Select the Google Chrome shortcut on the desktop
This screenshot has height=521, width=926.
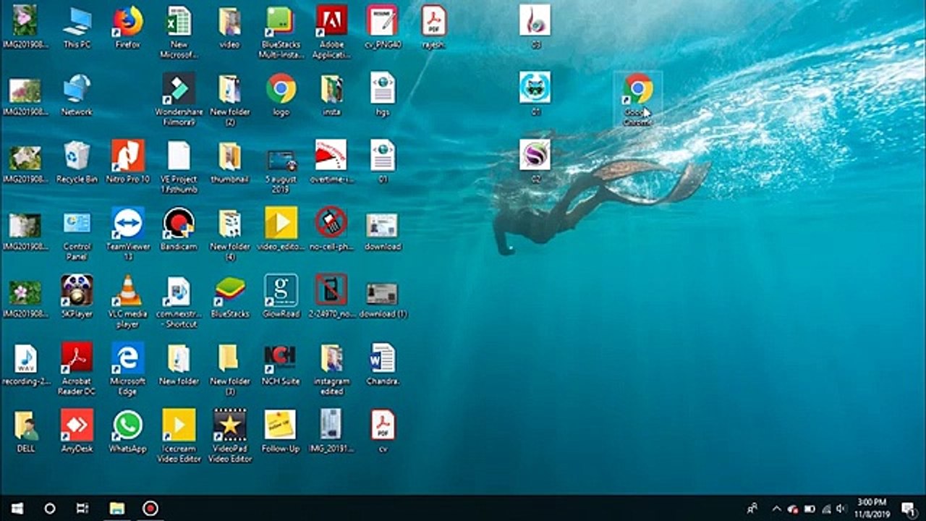[x=637, y=100]
